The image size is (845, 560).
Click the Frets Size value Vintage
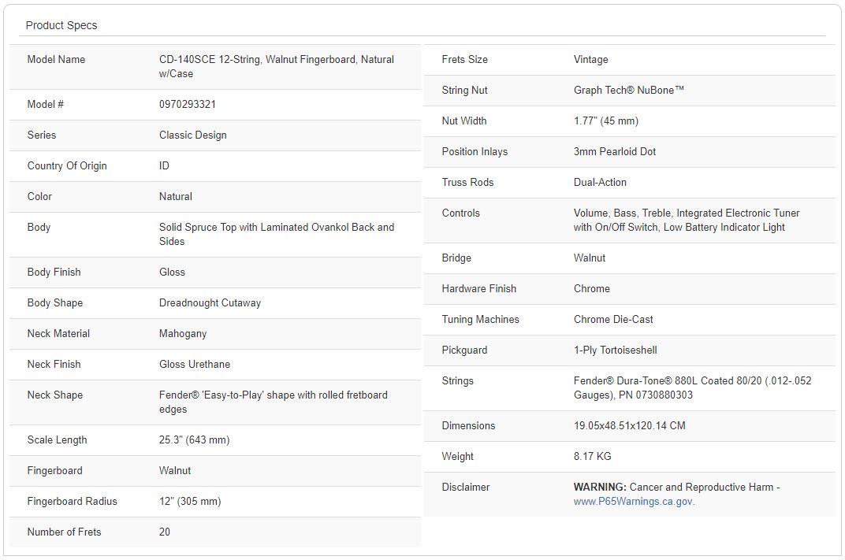pos(590,60)
